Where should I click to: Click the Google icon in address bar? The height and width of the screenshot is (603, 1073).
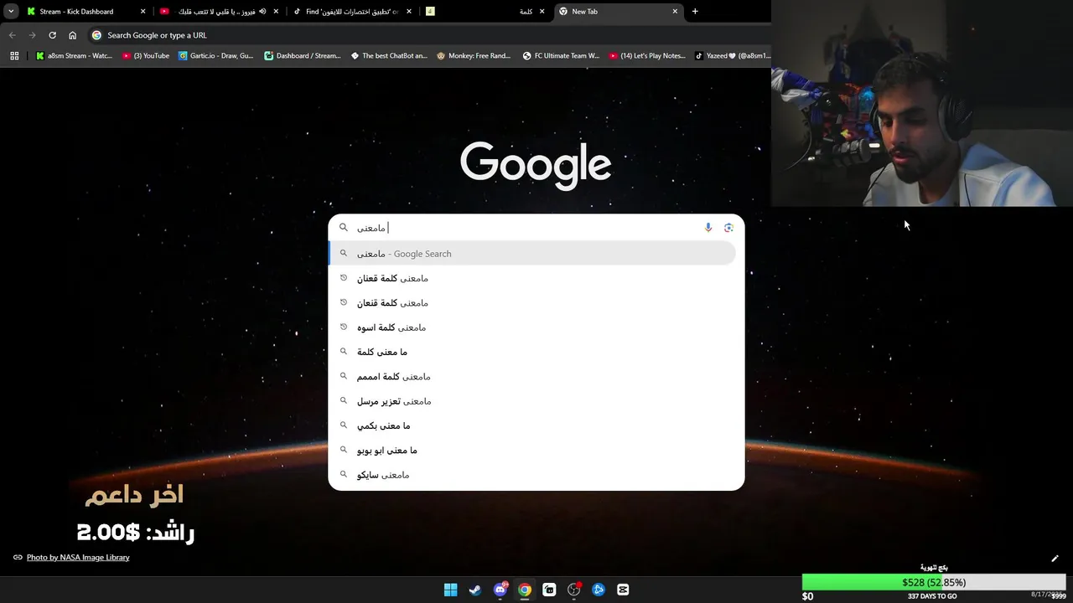point(96,35)
